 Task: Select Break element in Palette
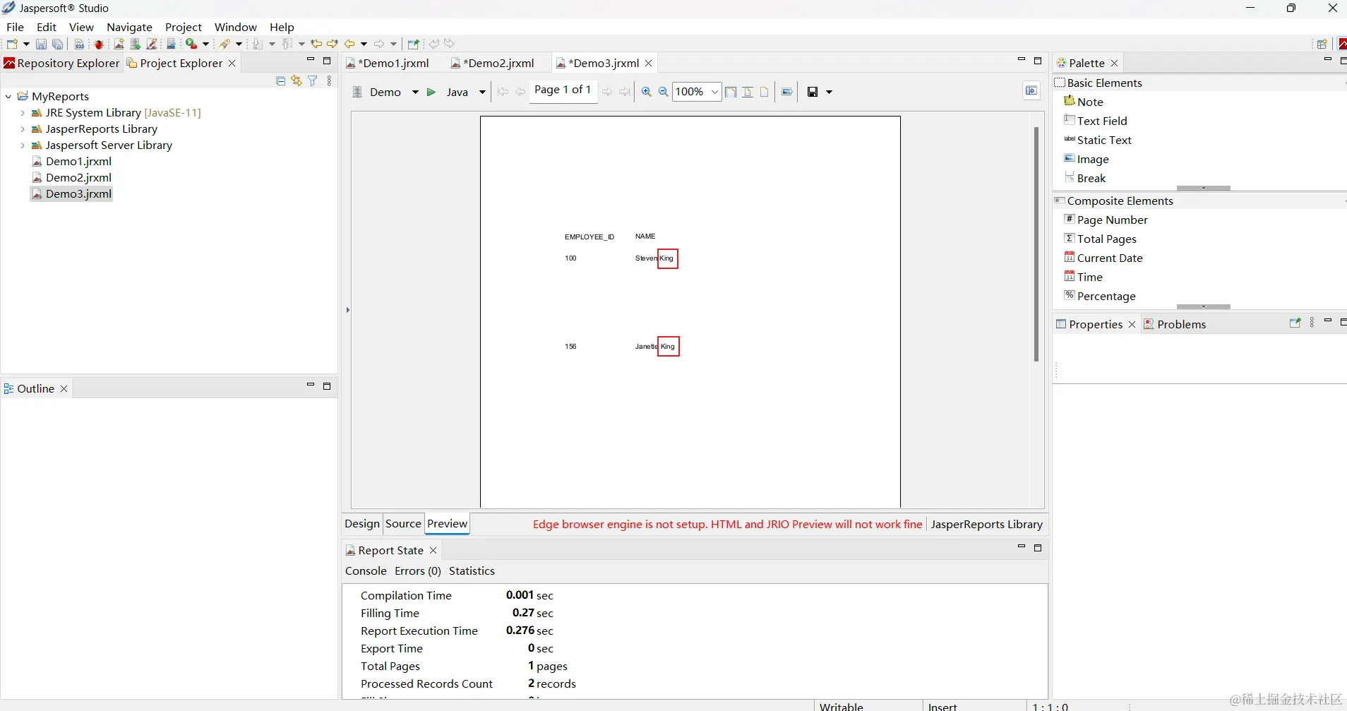(1085, 178)
